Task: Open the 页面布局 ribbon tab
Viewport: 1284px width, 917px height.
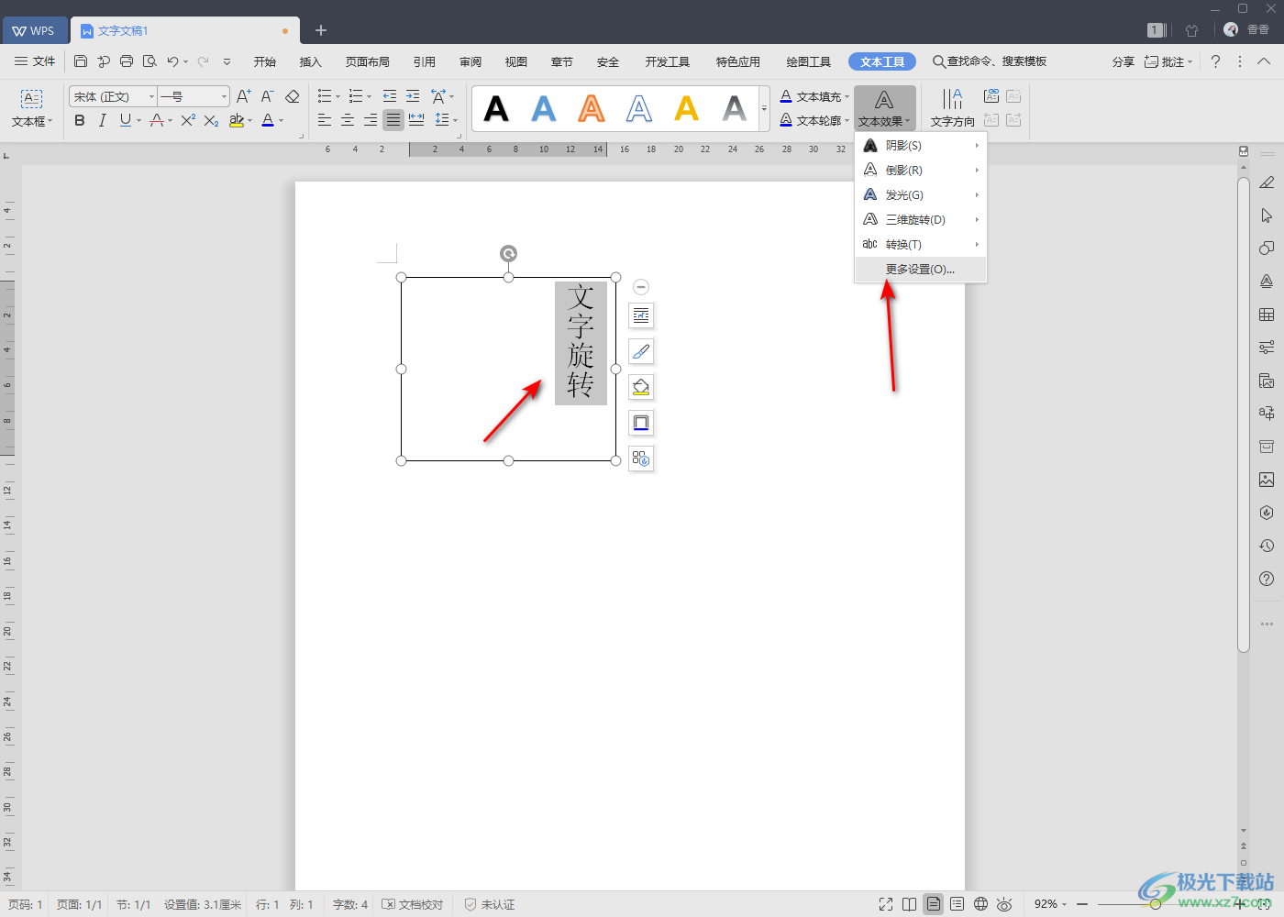Action: (x=368, y=61)
